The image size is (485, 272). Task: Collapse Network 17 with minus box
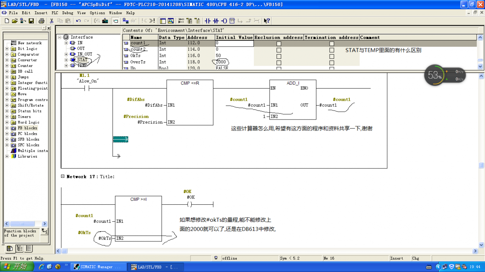[x=63, y=177]
